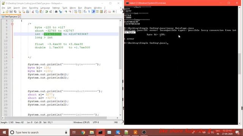Open the Language menu
Image resolution: width=243 pixels, height=136 pixels.
pyautogui.click(x=45, y=8)
